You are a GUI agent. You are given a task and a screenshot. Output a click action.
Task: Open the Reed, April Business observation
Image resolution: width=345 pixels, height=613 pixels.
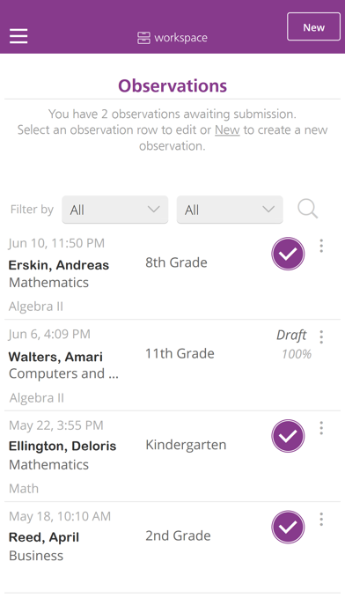pos(172,547)
